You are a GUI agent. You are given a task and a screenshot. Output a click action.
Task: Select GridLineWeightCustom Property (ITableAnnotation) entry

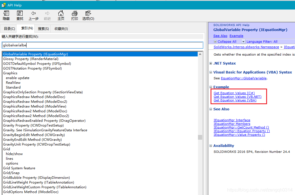(x=45, y=187)
